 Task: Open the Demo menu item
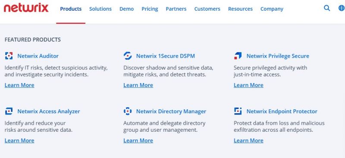(126, 9)
